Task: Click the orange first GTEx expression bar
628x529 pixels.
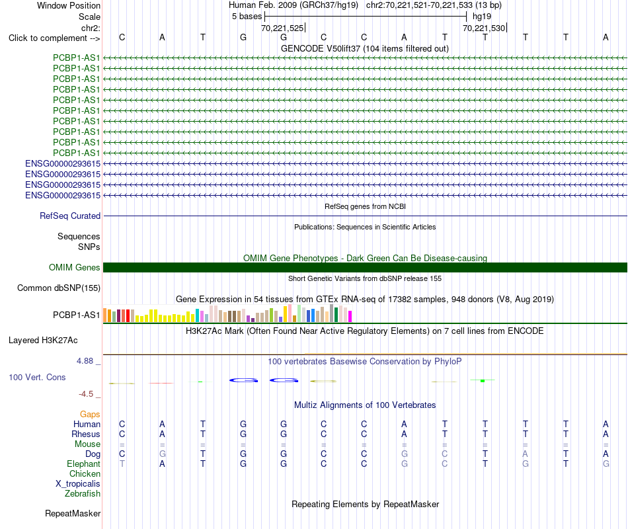Action: pos(105,315)
